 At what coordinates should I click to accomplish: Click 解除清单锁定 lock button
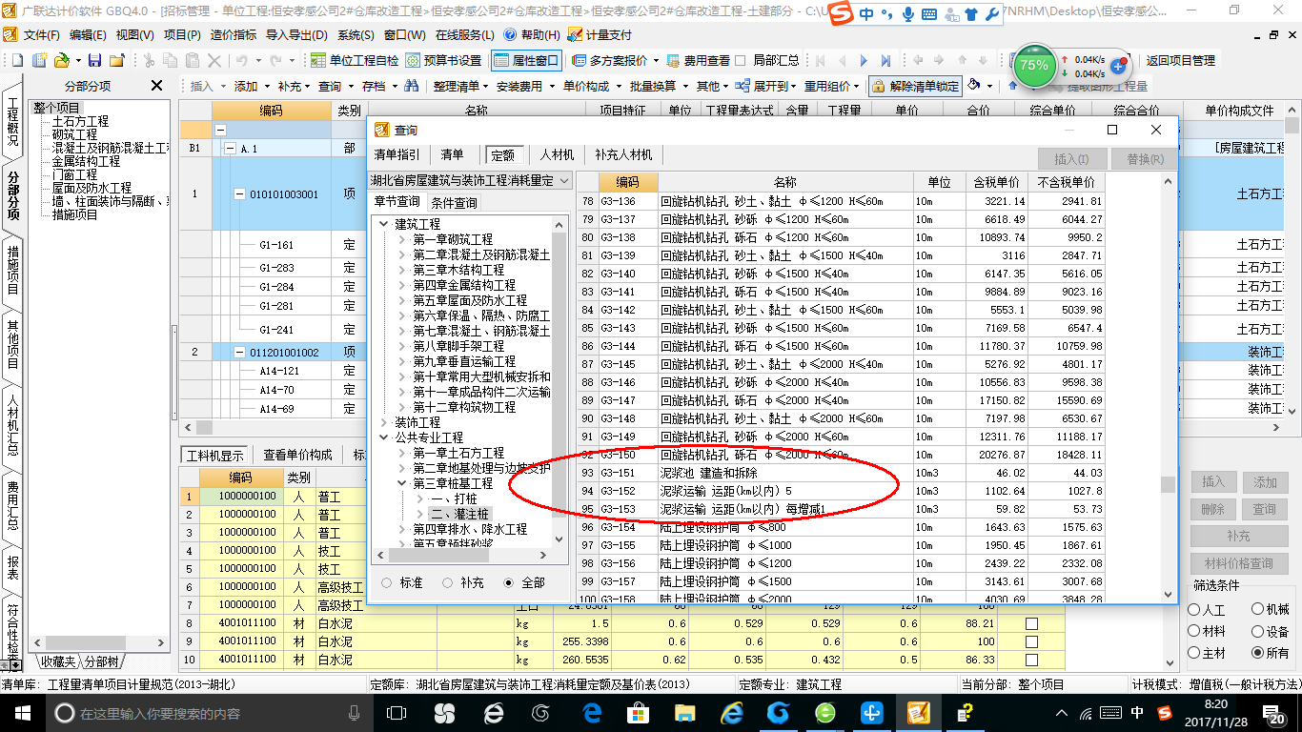coord(915,86)
